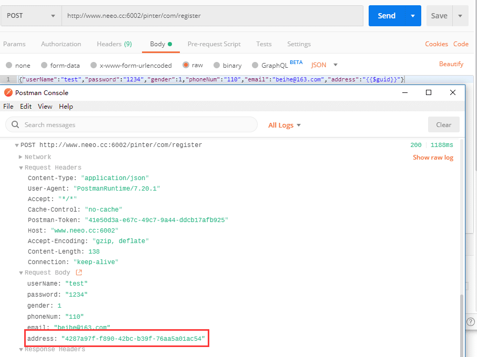This screenshot has height=357, width=477.
Task: Click the search magnifier icon in console
Action: (x=15, y=124)
